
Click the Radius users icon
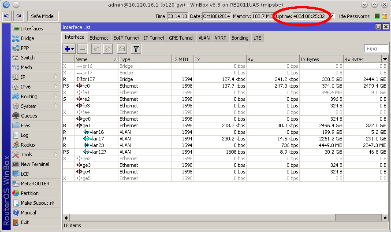point(16,145)
